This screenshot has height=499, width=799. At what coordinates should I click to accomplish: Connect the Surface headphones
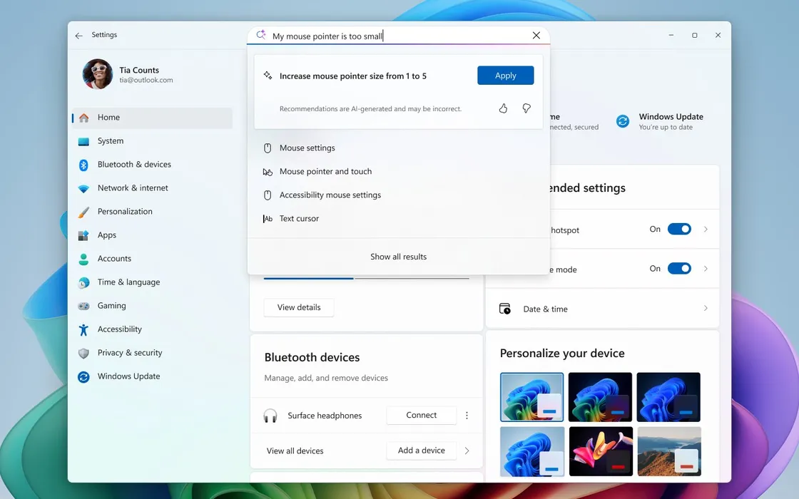pyautogui.click(x=422, y=415)
